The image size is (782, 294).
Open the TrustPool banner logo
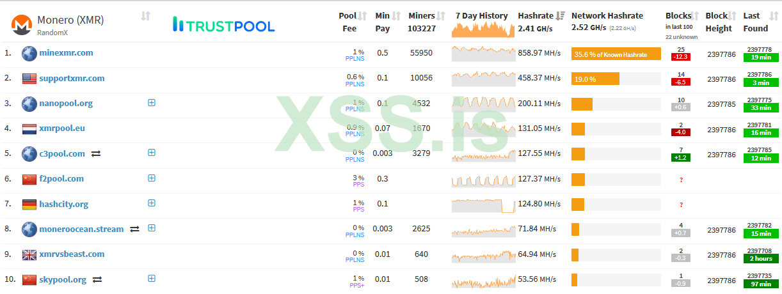click(223, 25)
